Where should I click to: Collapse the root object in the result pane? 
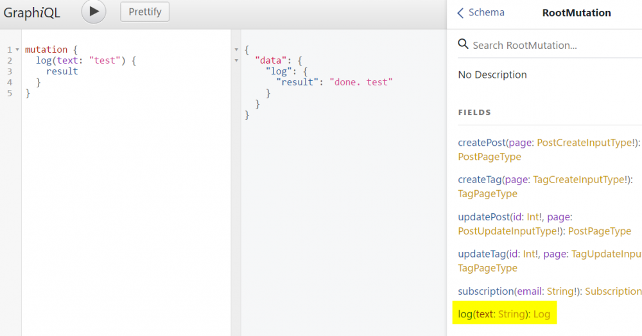click(237, 49)
